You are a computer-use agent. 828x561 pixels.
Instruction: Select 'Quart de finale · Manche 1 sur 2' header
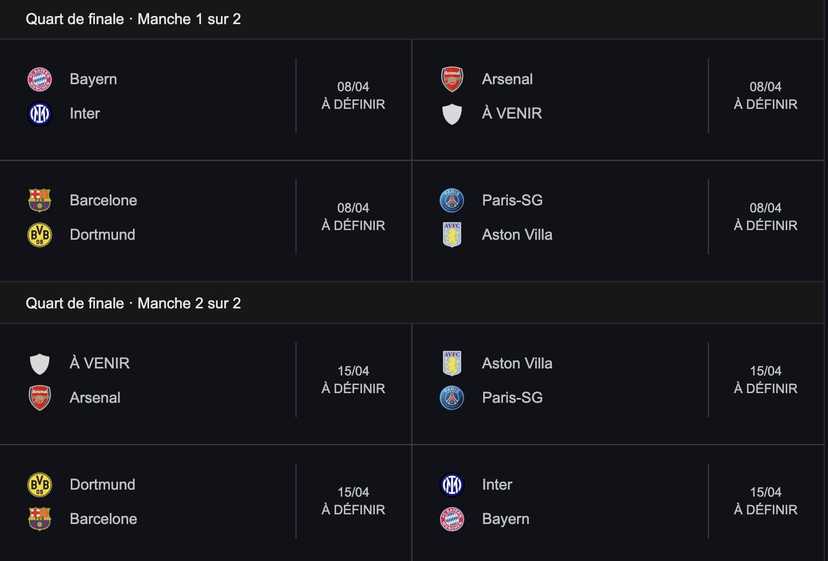pyautogui.click(x=133, y=19)
